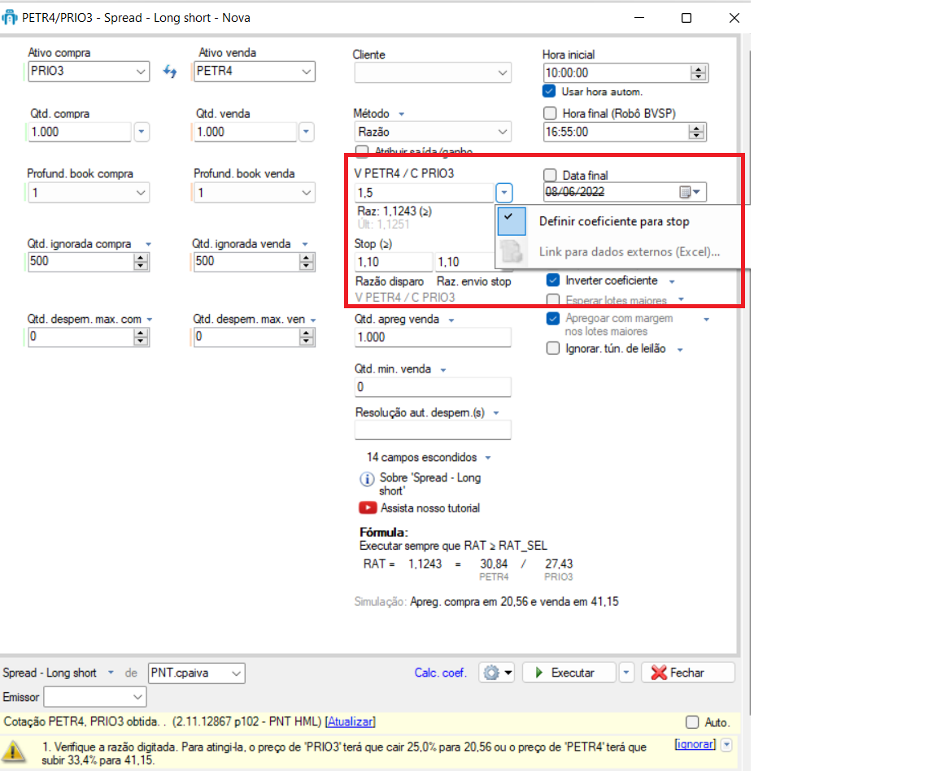The image size is (937, 771).
Task: Click the Qtd. venda blue arrow button
Action: [x=306, y=131]
